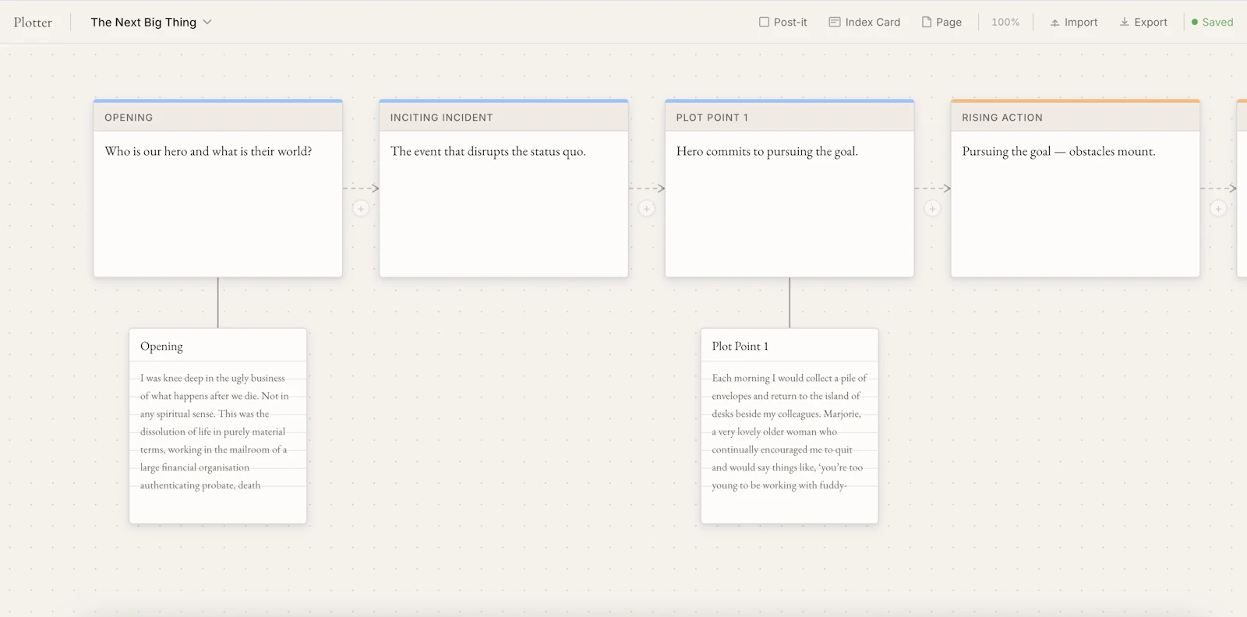Click the Plotter app logo
Screen dimensions: 1247x617
point(33,23)
